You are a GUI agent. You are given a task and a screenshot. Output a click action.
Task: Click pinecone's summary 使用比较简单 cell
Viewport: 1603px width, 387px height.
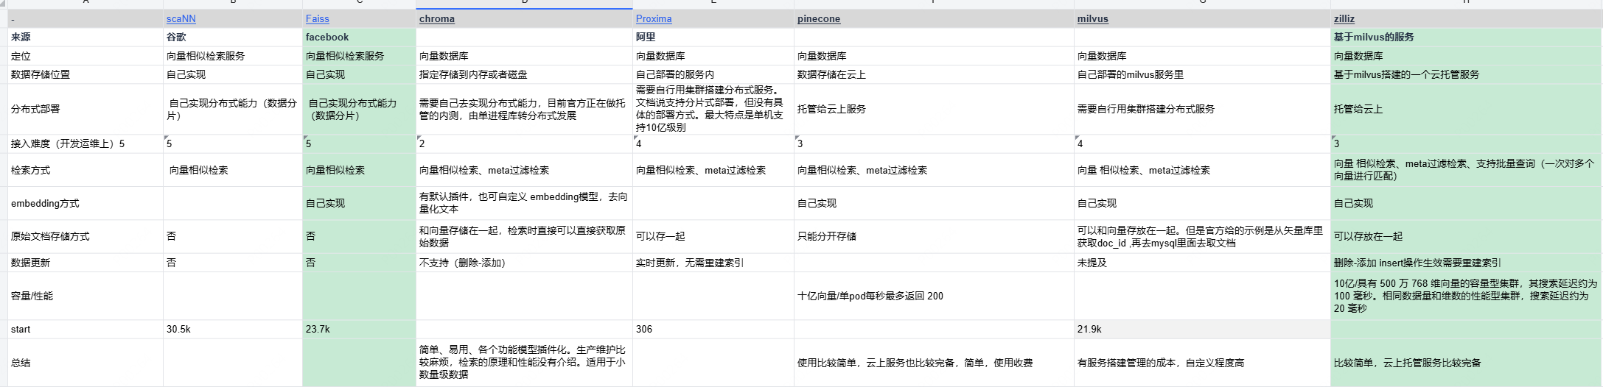(934, 363)
